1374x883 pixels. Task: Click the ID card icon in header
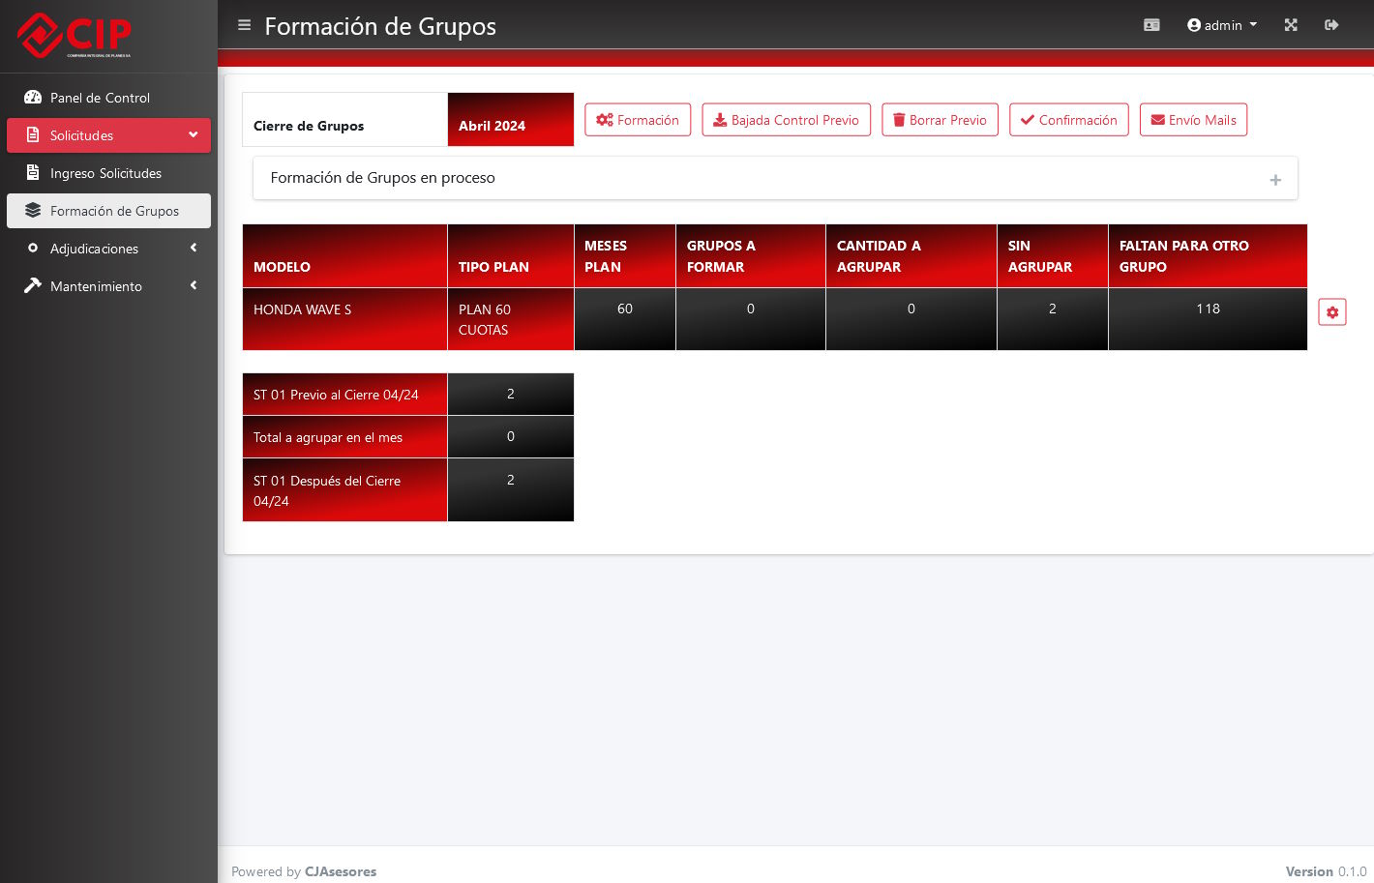point(1151,25)
